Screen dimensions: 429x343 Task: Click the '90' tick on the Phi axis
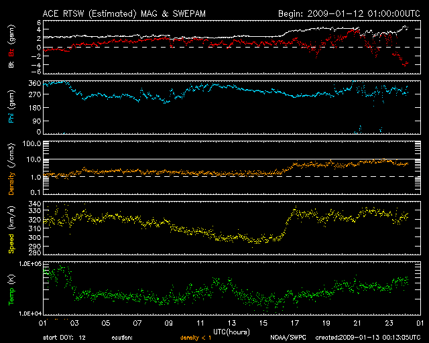pyautogui.click(x=37, y=121)
